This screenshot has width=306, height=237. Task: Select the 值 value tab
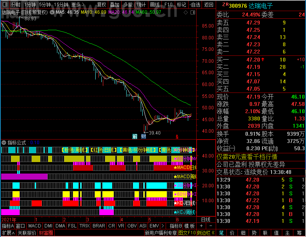pos(276,233)
